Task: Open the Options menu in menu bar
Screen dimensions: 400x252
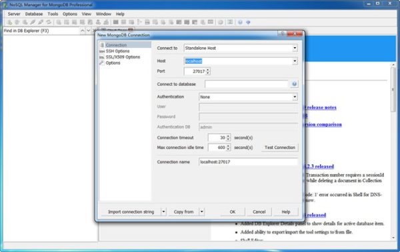Action: (x=69, y=14)
